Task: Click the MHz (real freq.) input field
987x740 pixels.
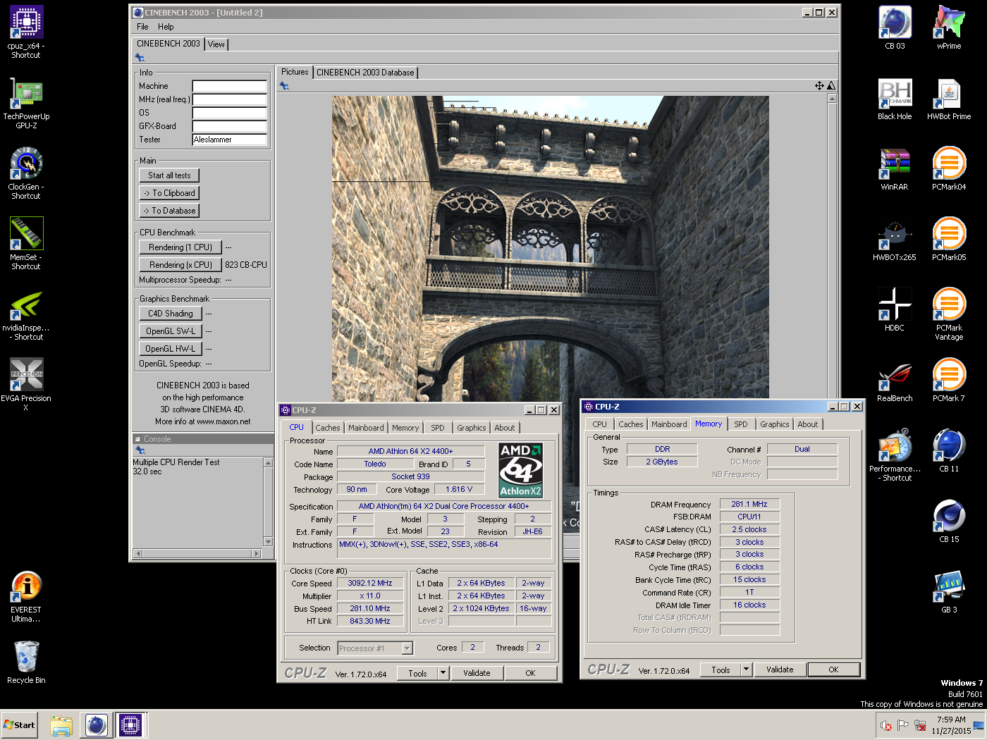Action: pyautogui.click(x=230, y=99)
